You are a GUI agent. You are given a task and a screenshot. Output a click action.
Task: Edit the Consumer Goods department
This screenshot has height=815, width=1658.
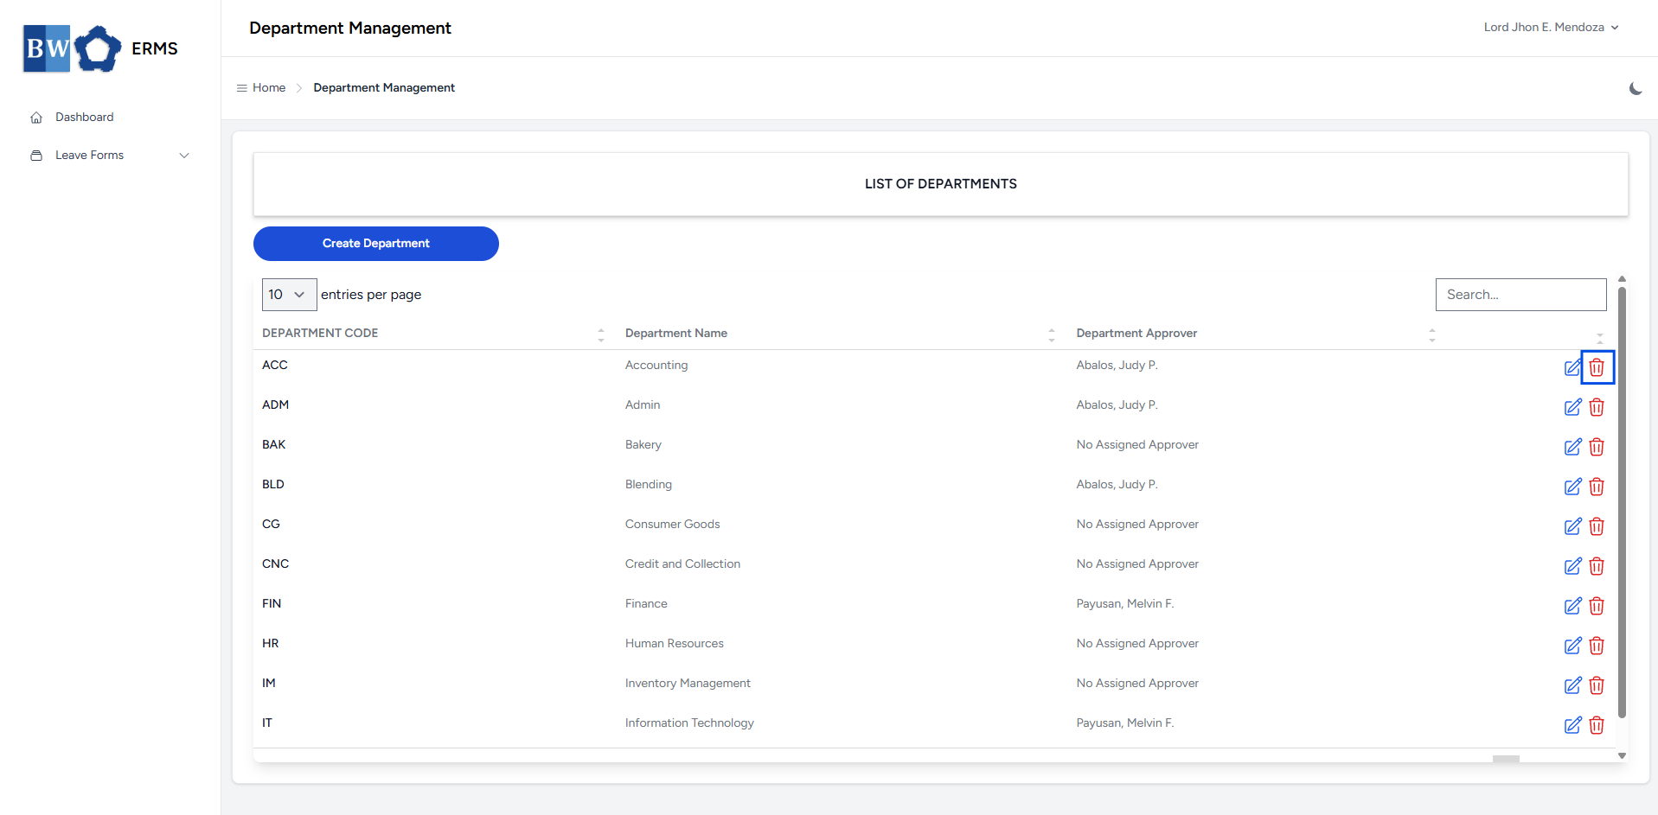coord(1572,526)
